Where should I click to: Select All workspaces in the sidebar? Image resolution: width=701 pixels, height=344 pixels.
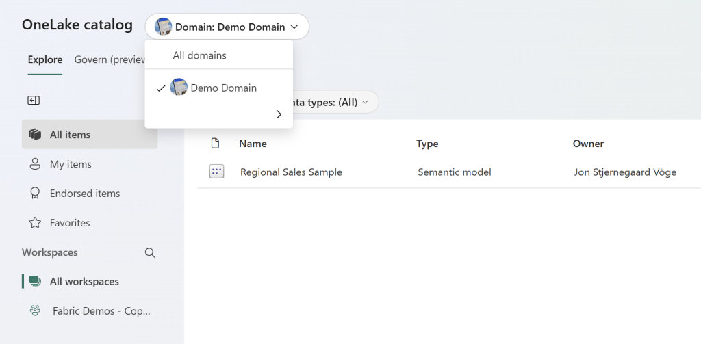click(84, 282)
